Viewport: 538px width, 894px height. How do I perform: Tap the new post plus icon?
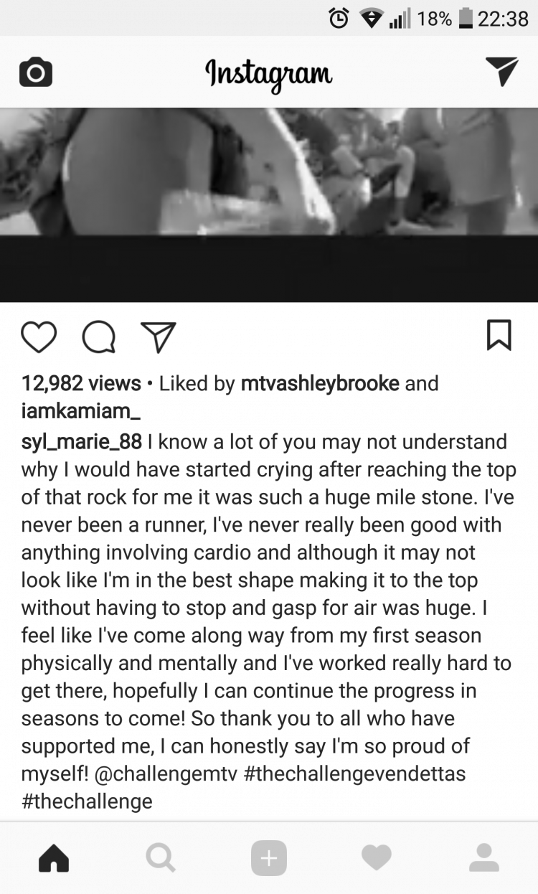pos(269,857)
